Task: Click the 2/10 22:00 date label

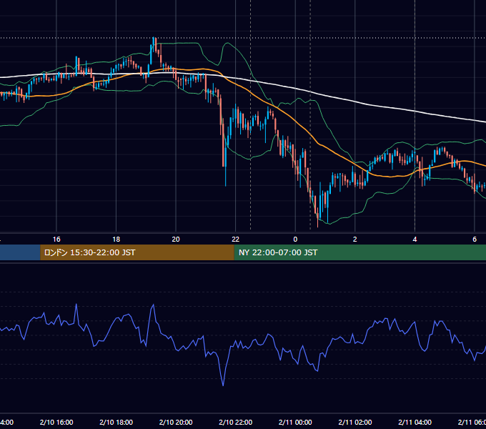Action: [x=236, y=422]
